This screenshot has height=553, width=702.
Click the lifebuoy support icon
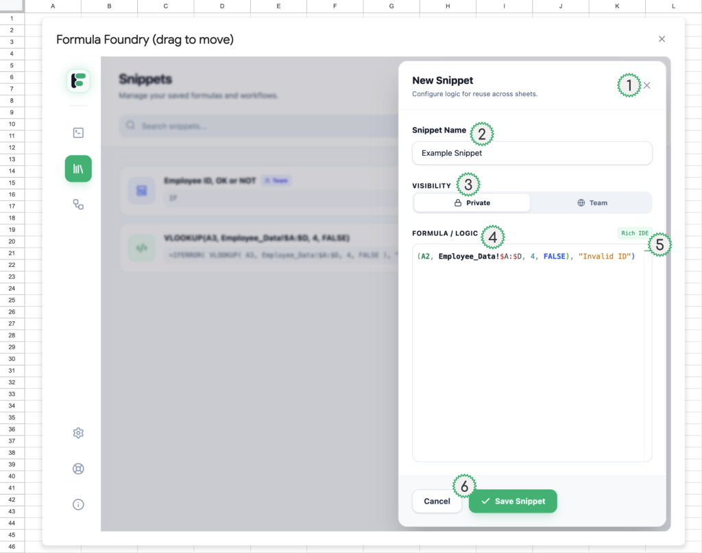coord(78,469)
